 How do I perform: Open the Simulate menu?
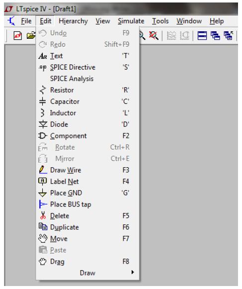pos(131,21)
